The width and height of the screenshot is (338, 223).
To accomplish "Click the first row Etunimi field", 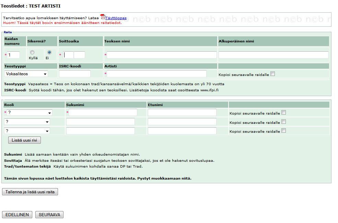I will [x=182, y=113].
